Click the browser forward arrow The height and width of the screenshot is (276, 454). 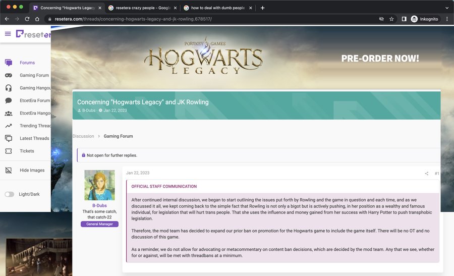17,19
